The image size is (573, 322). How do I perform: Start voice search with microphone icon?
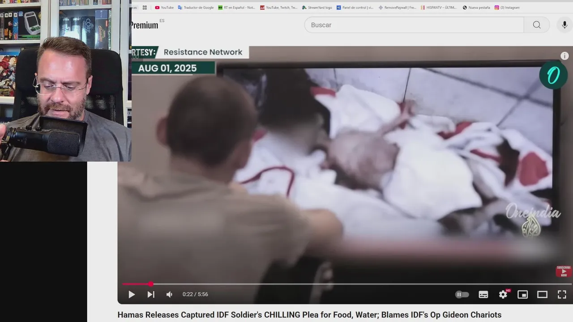coord(564,25)
